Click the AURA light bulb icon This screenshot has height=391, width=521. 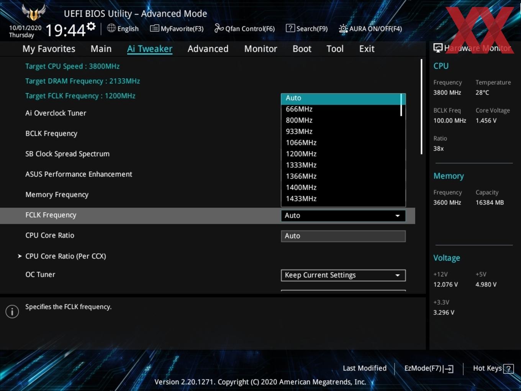point(343,28)
